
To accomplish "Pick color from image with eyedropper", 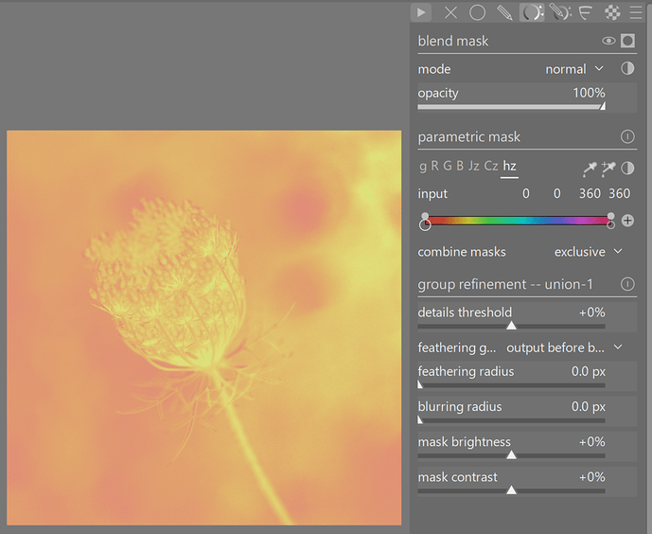I will tap(590, 169).
